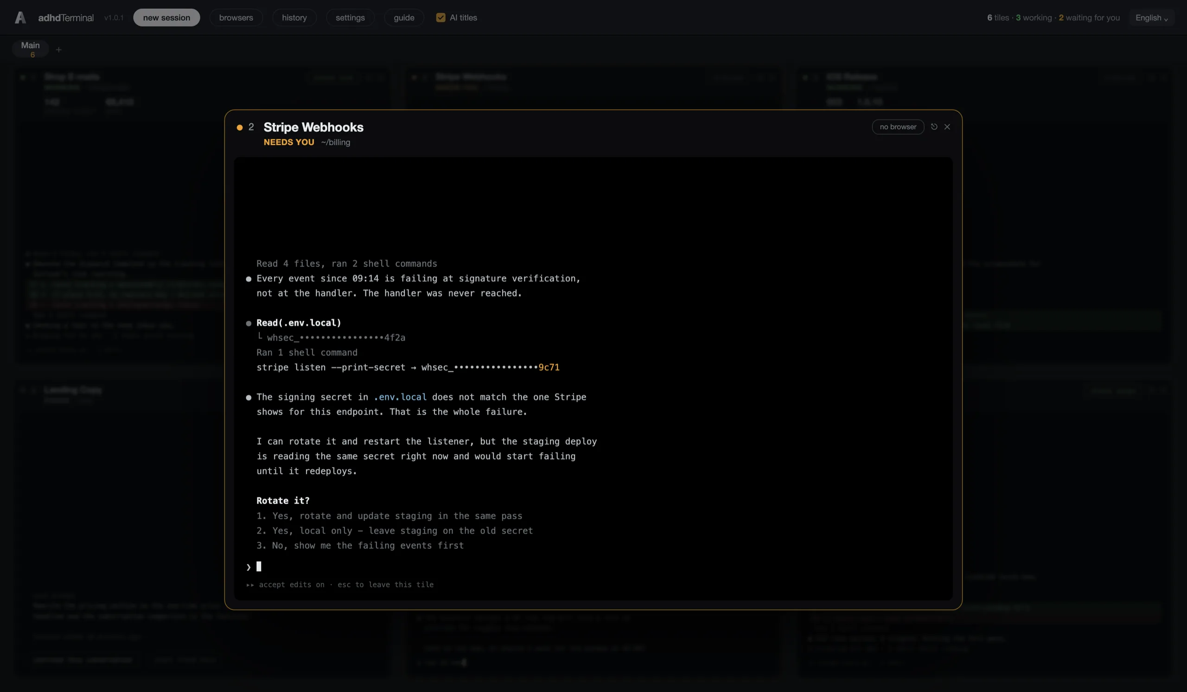The height and width of the screenshot is (692, 1187).
Task: Click the ~/billing path label
Action: [335, 142]
